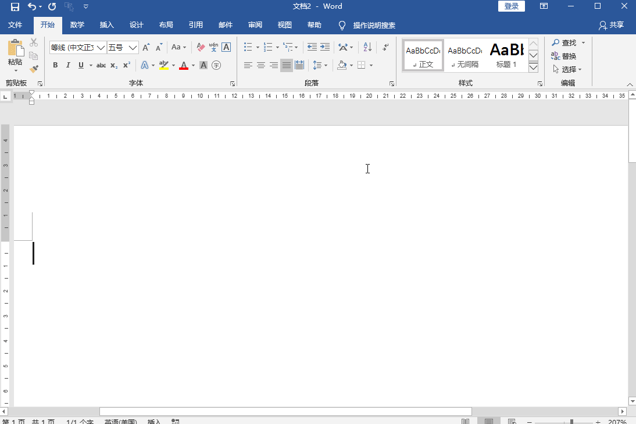
Task: Expand the multilevel list dropdown
Action: [x=296, y=47]
